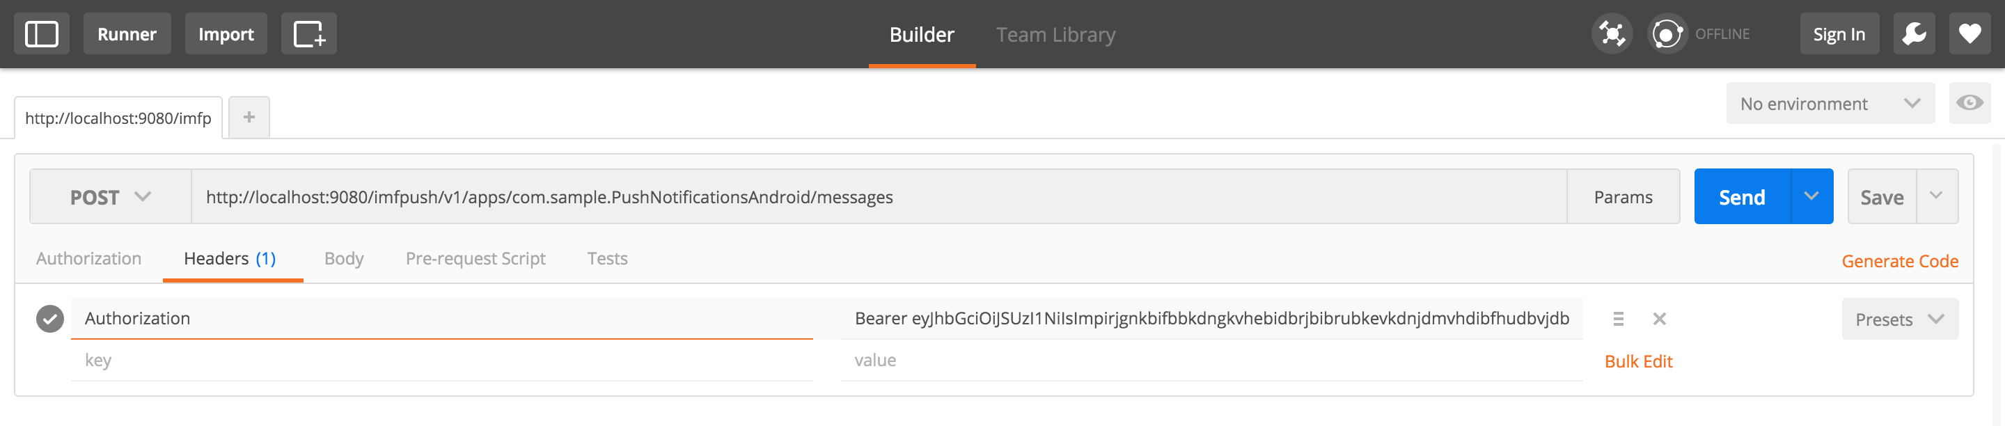Click the heart icon
Image resolution: width=2005 pixels, height=426 pixels.
[1969, 34]
